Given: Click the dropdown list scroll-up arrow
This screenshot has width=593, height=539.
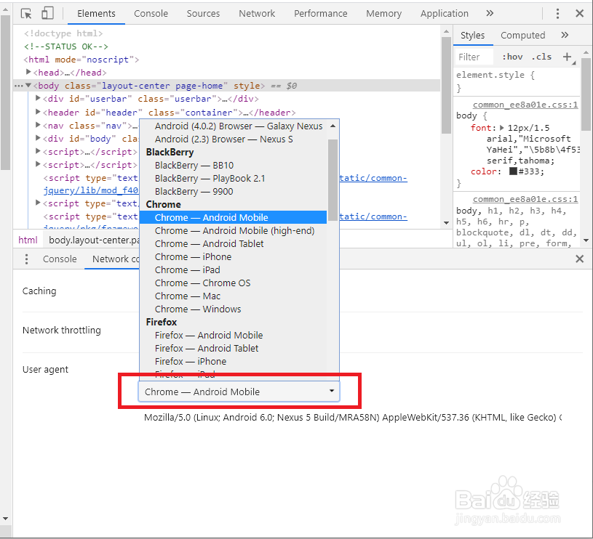Looking at the screenshot, I should point(333,126).
